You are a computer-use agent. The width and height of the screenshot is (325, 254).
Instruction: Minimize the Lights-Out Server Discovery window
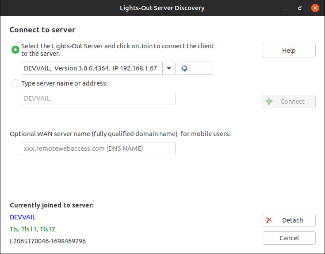(285, 8)
